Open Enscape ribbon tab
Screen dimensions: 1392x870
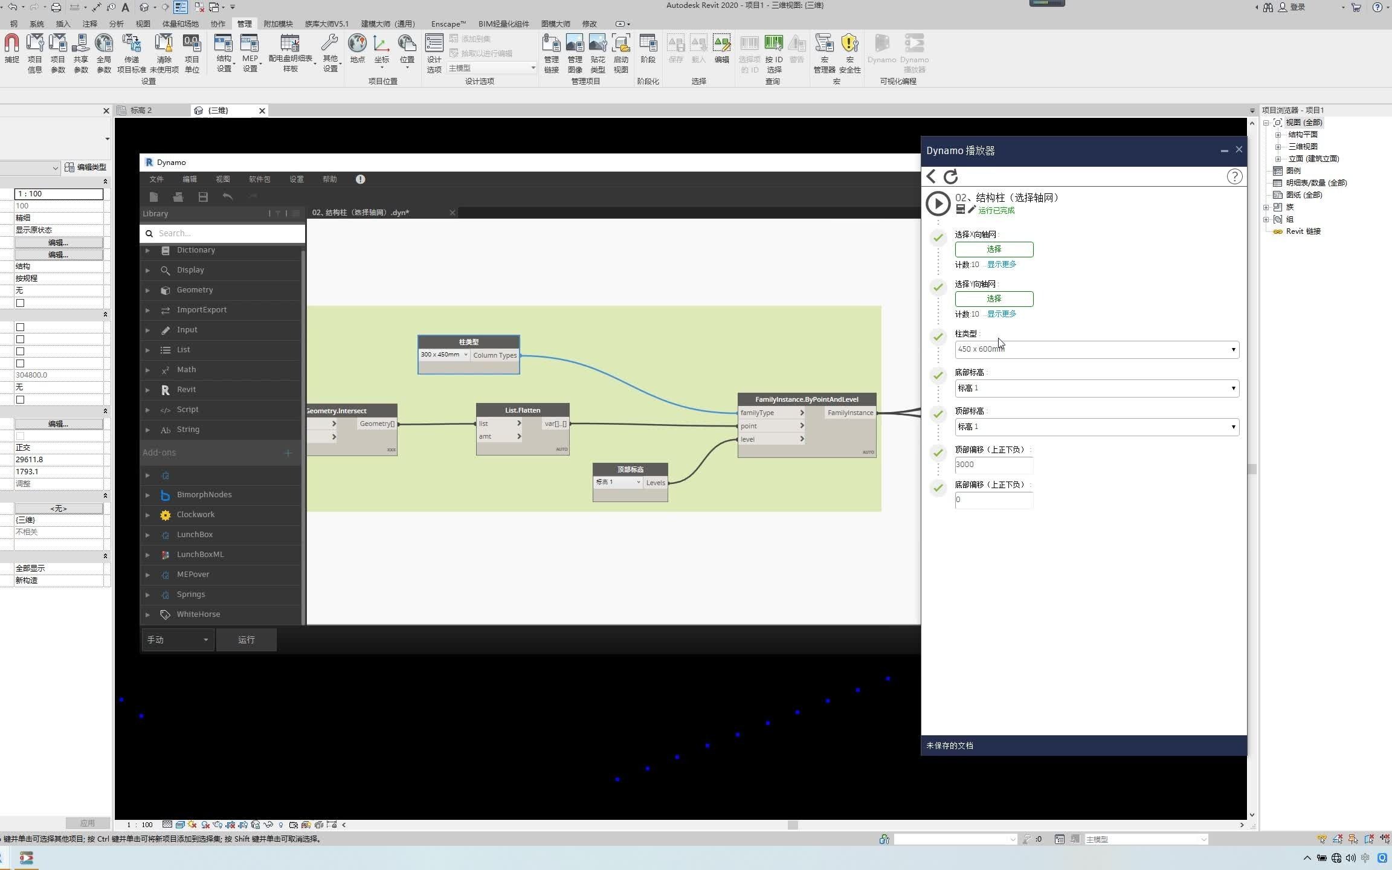(448, 24)
